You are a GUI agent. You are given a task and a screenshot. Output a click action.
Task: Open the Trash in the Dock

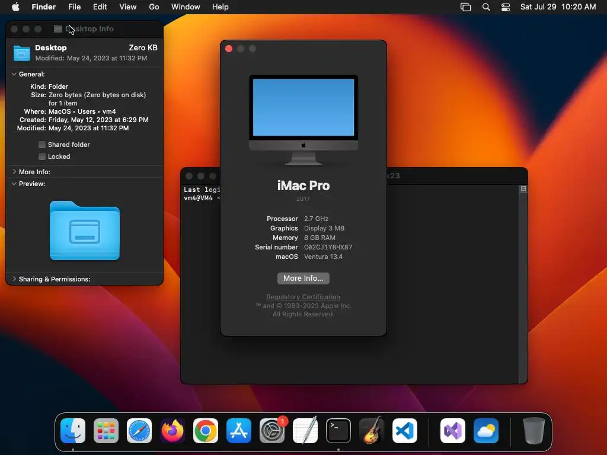pos(534,431)
